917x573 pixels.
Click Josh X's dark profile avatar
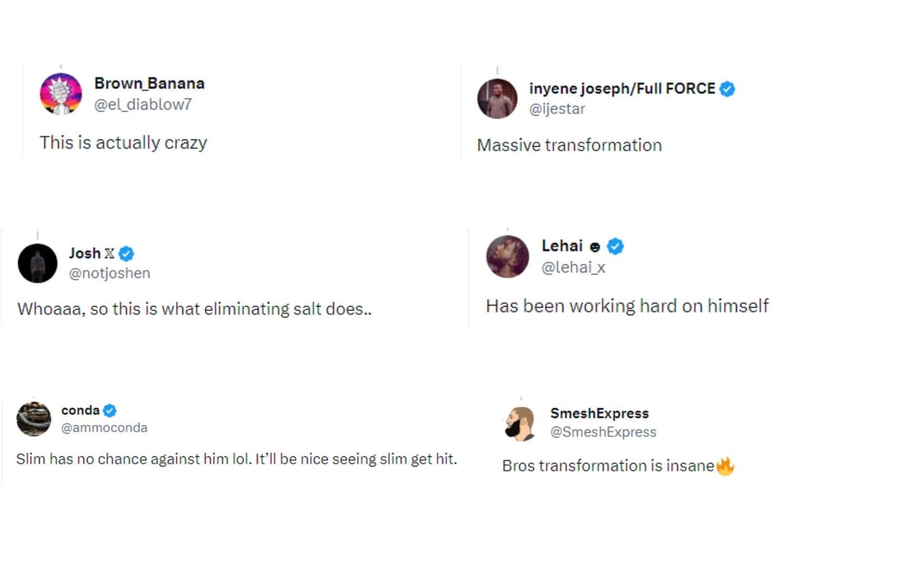(37, 263)
